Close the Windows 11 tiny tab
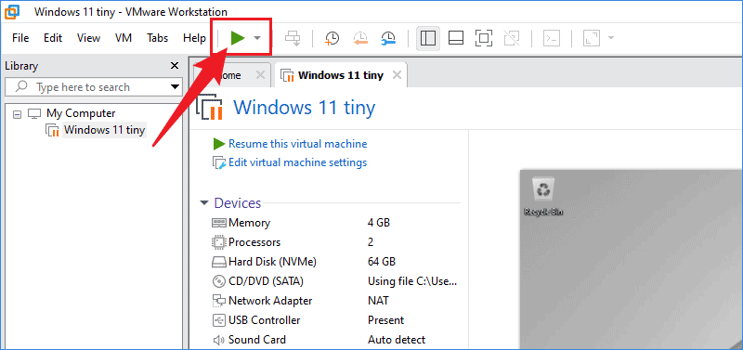This screenshot has width=743, height=350. tap(398, 75)
